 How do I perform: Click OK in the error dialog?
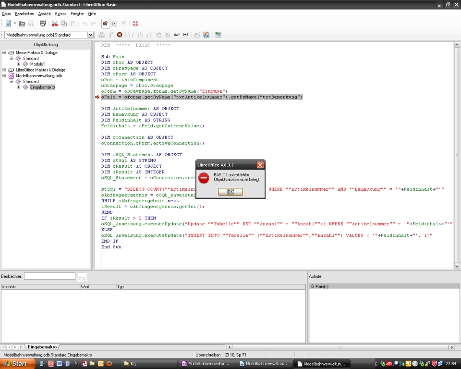point(230,192)
